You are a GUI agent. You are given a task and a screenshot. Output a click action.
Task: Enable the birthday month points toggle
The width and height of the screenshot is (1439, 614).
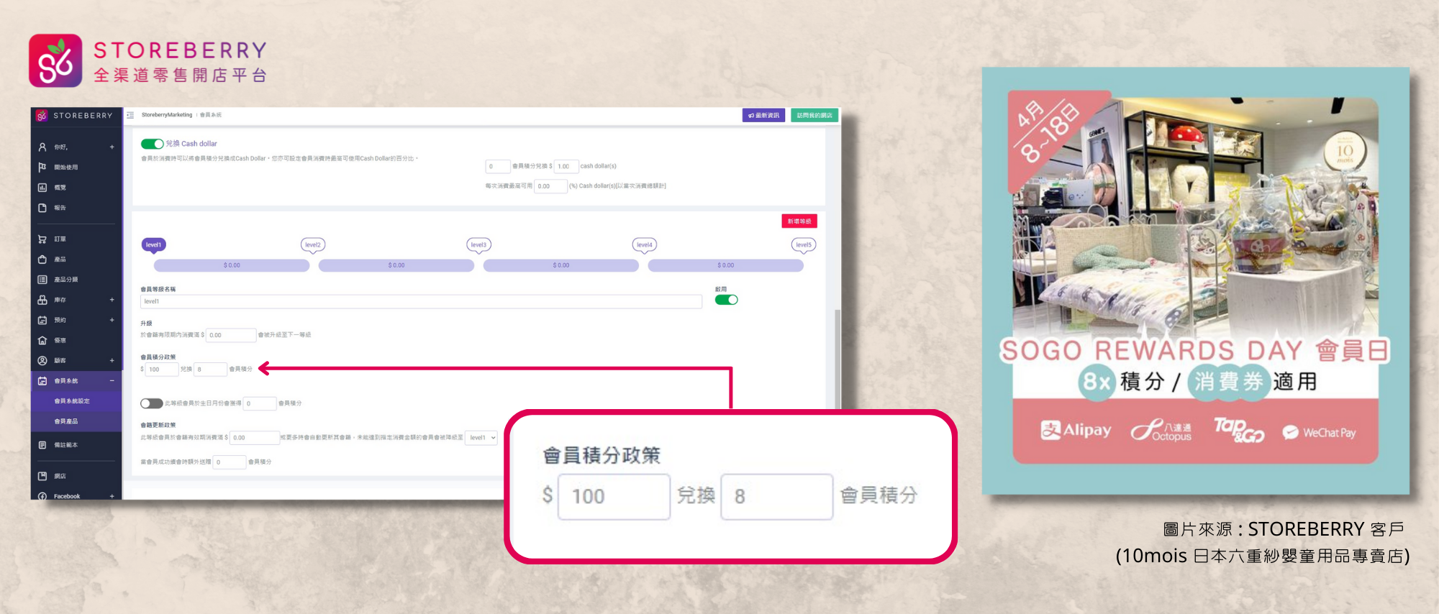[x=151, y=403]
